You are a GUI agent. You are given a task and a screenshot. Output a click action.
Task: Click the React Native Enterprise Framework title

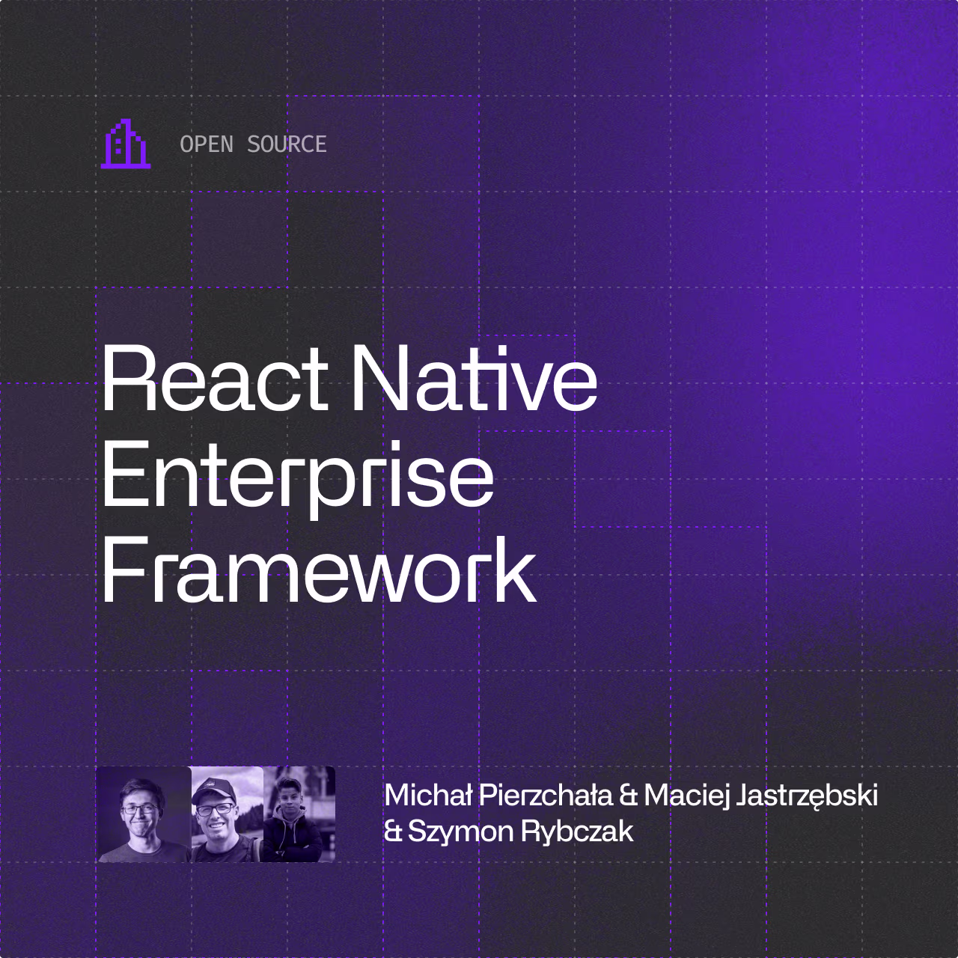350,475
